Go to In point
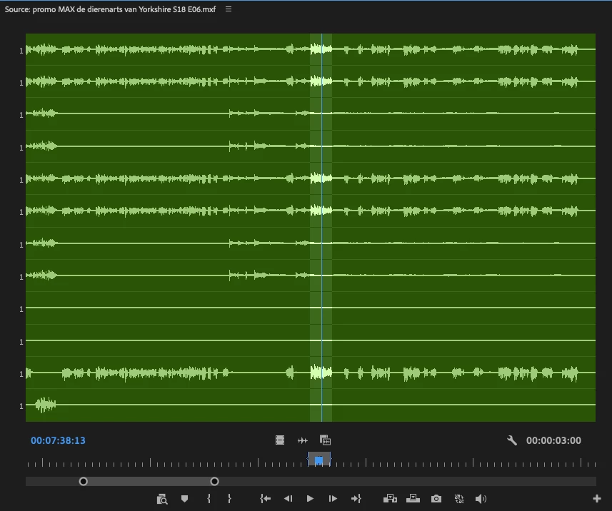612x511 pixels. click(x=266, y=499)
